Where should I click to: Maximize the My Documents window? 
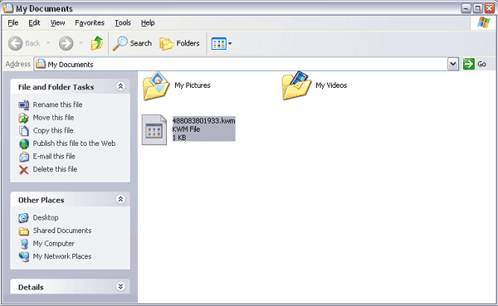tap(478, 8)
